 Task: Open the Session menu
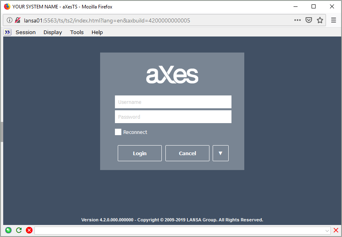click(26, 32)
